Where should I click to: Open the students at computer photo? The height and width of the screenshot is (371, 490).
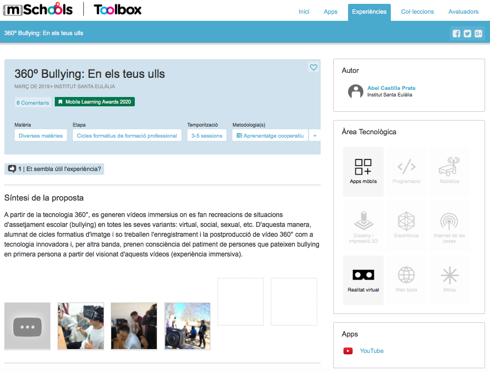(x=134, y=326)
